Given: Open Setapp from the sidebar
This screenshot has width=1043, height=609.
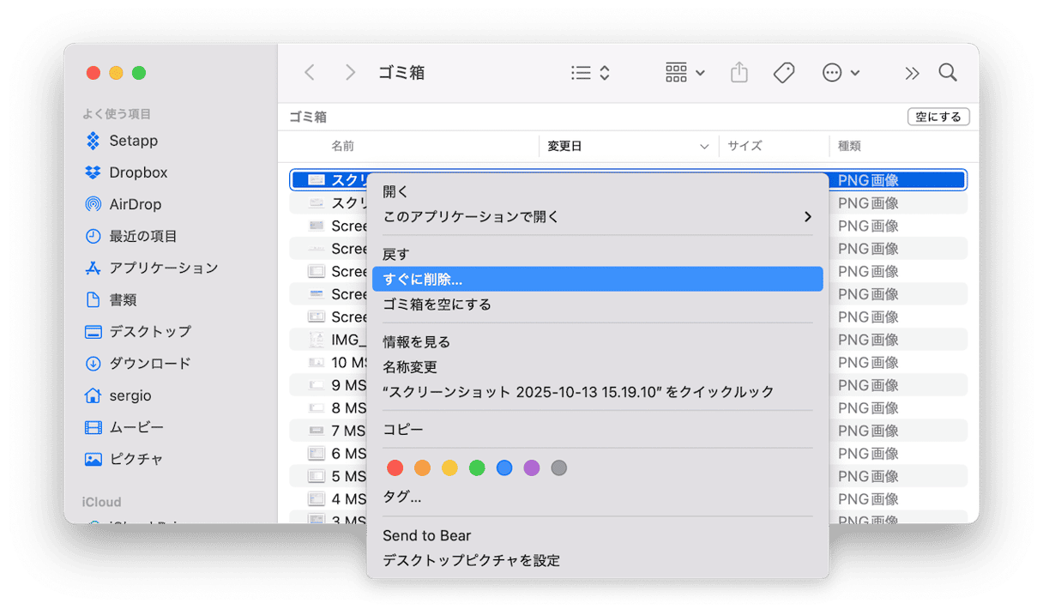Looking at the screenshot, I should coord(133,141).
